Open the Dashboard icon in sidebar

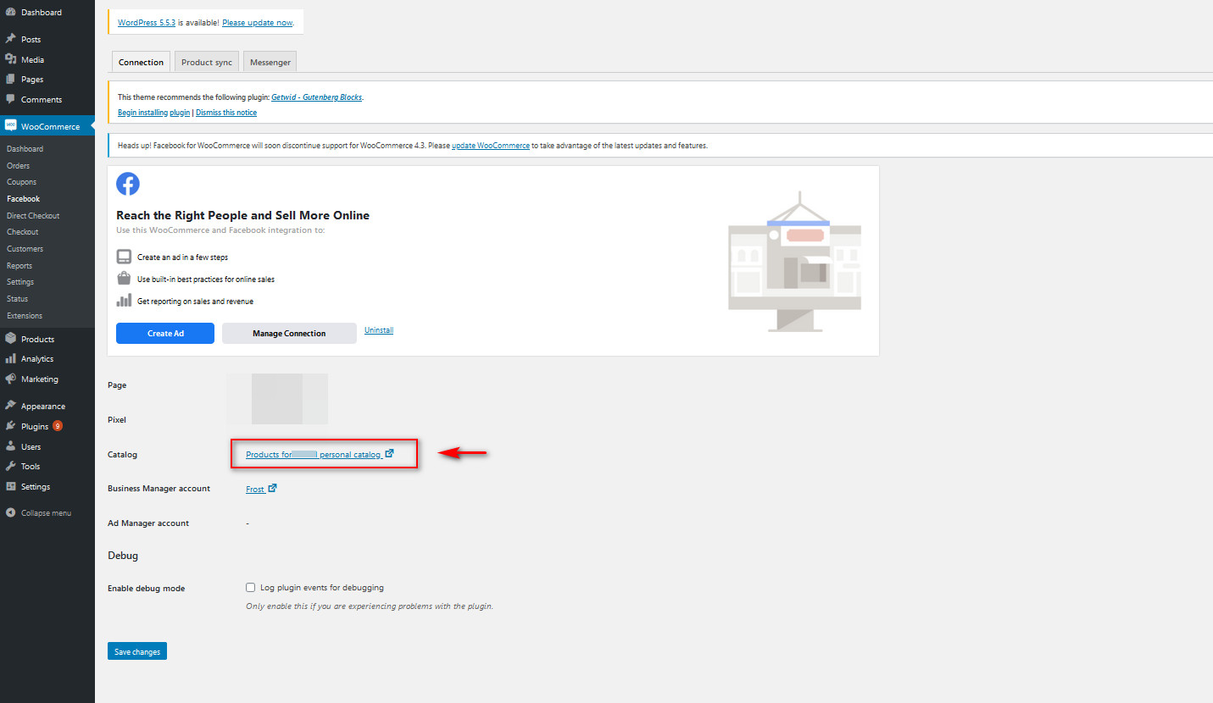(x=10, y=13)
